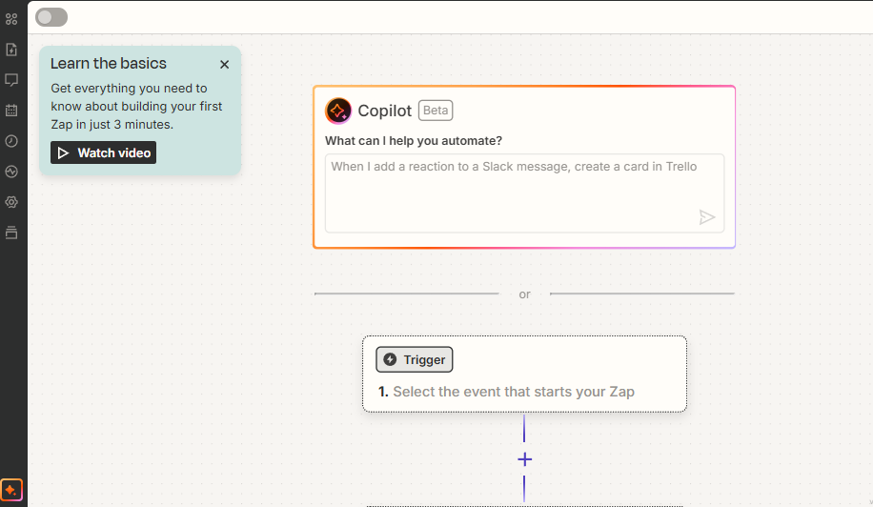The image size is (873, 507).
Task: Click the Trigger button
Action: (x=415, y=359)
